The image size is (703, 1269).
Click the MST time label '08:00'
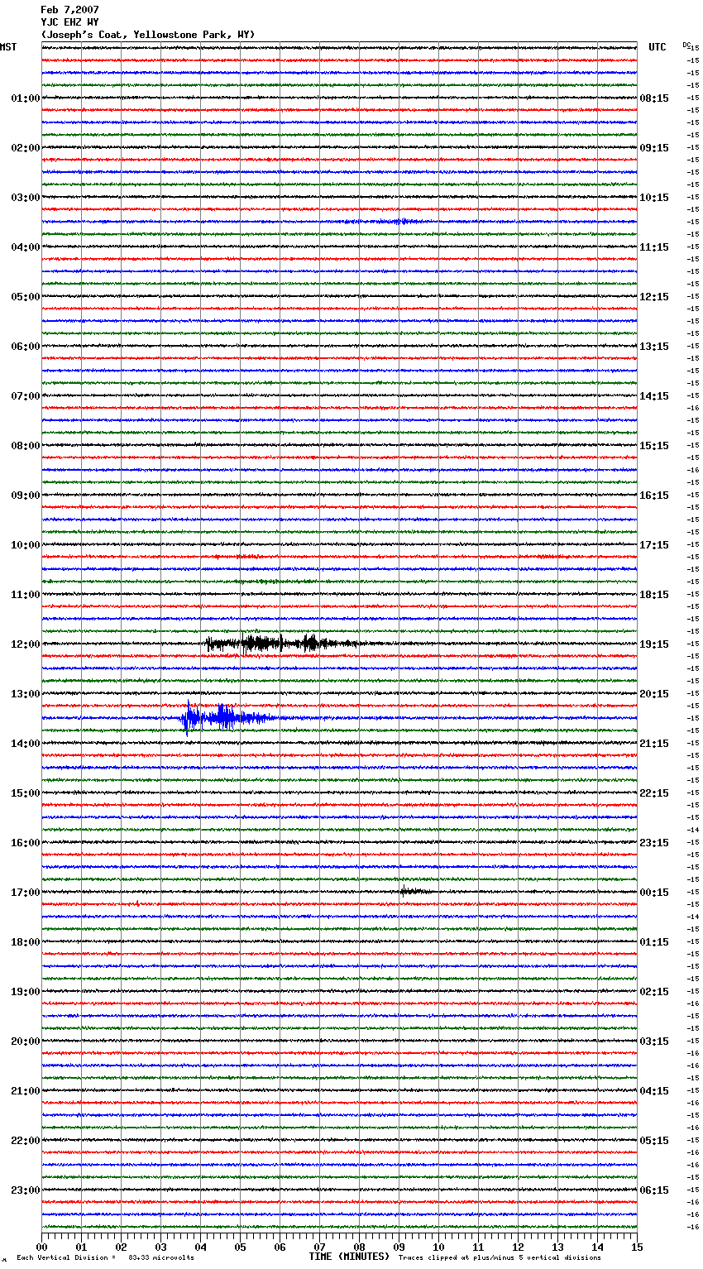[x=26, y=446]
